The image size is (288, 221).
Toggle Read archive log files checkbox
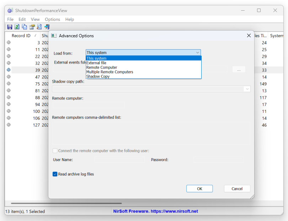55,174
